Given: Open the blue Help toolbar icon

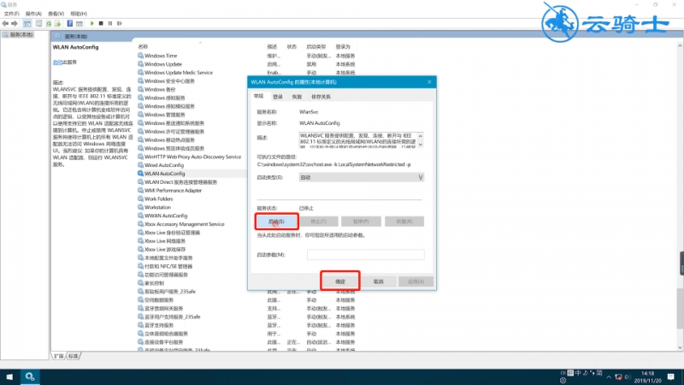Looking at the screenshot, I should (x=70, y=23).
